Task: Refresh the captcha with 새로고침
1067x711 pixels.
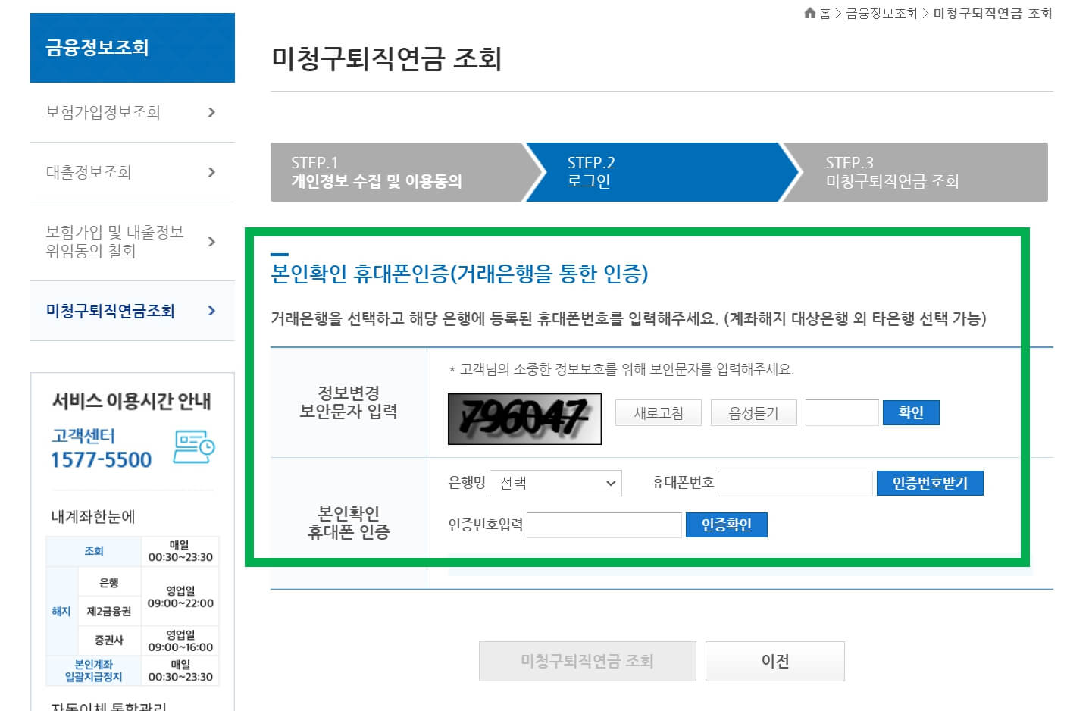Action: 658,412
